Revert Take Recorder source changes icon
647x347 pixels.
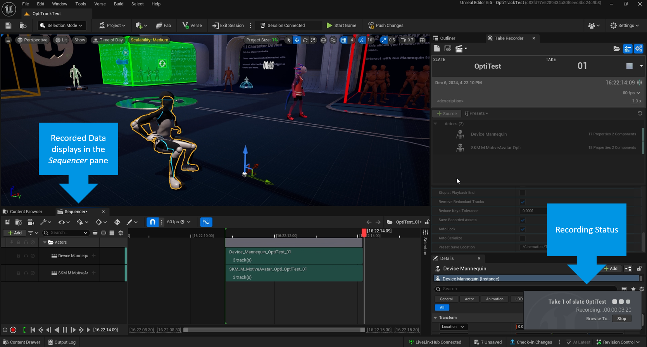(640, 113)
